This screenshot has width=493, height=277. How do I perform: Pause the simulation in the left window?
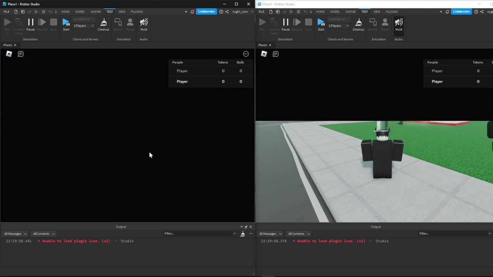[x=30, y=24]
